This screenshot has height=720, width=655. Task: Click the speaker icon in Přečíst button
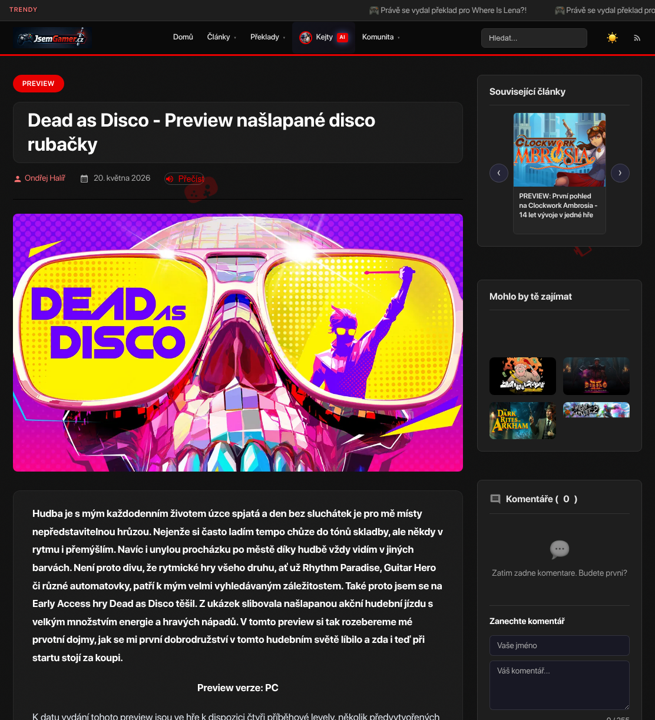170,178
